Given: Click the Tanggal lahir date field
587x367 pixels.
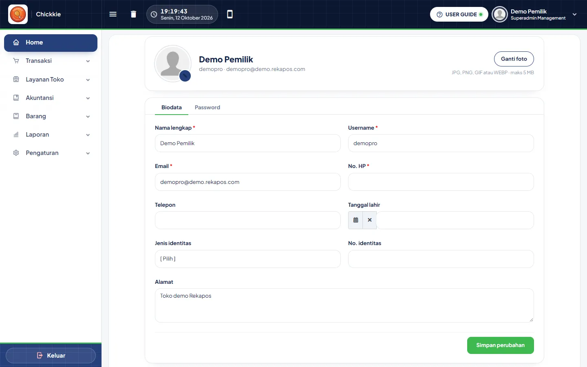Looking at the screenshot, I should [x=455, y=220].
